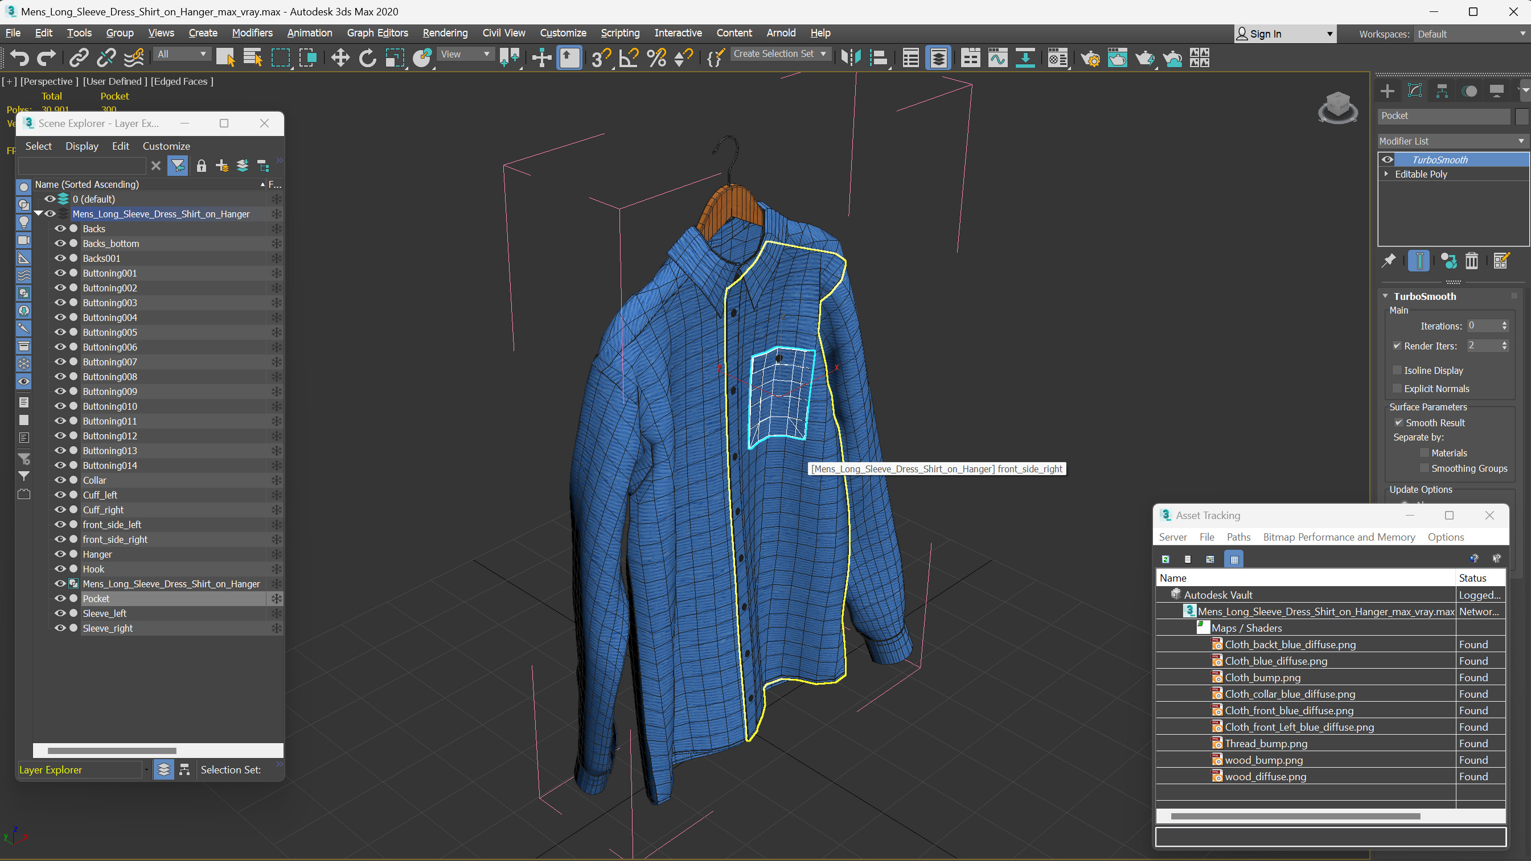Click the Mirror tool icon
This screenshot has width=1531, height=861.
tap(851, 57)
